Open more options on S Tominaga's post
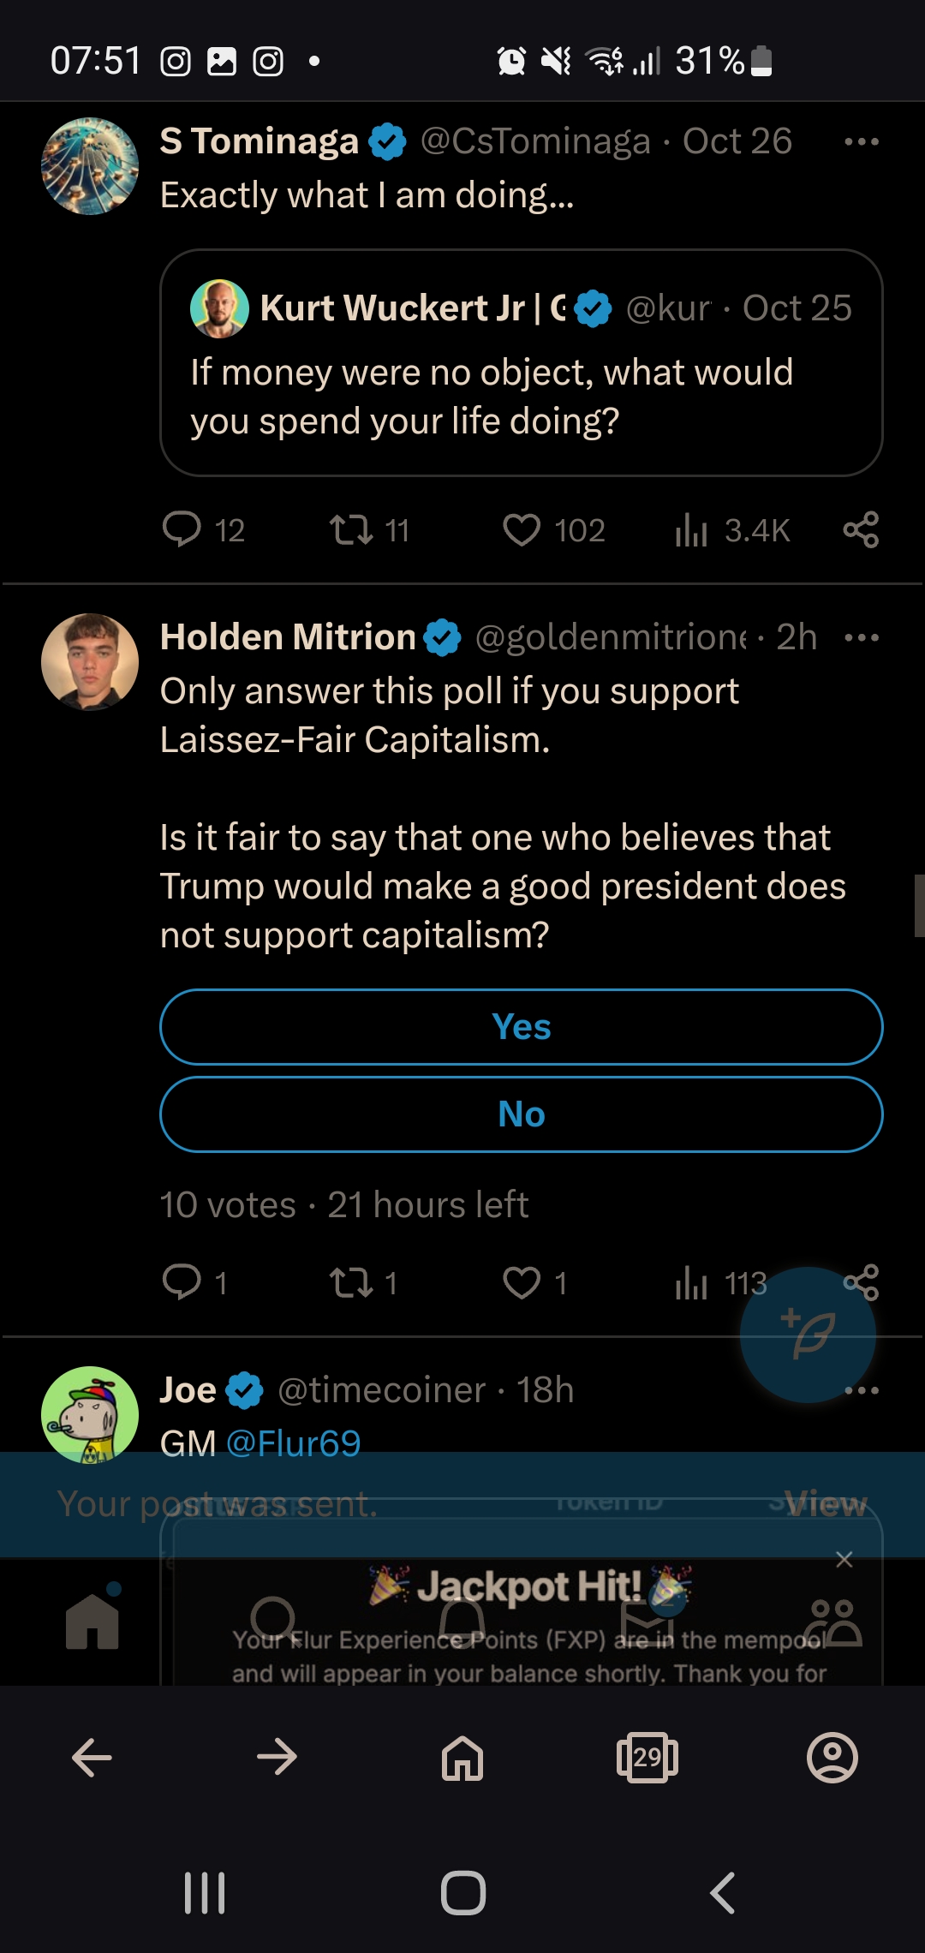Screen dimensions: 925x1953 (x=862, y=141)
